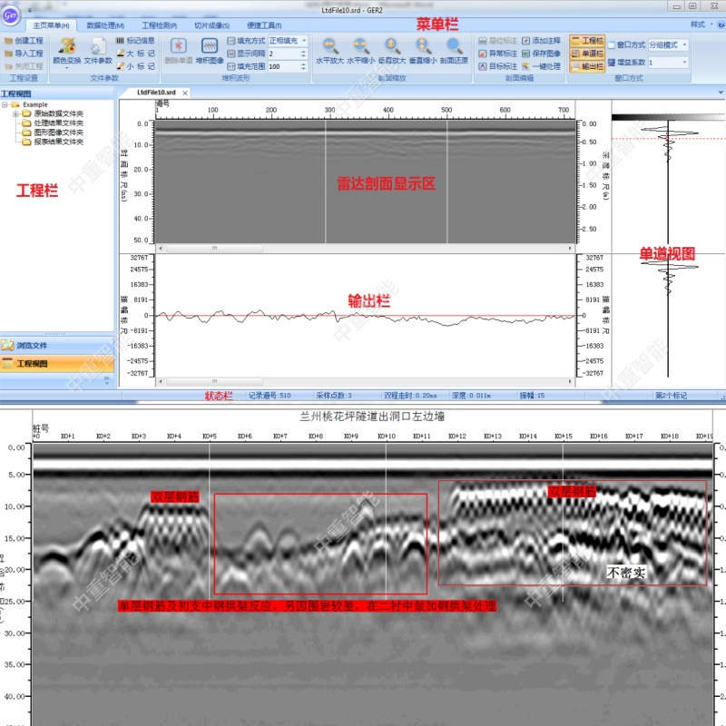Switch to 工程检测(P) ribbon tab
This screenshot has width=726, height=726.
(x=160, y=25)
